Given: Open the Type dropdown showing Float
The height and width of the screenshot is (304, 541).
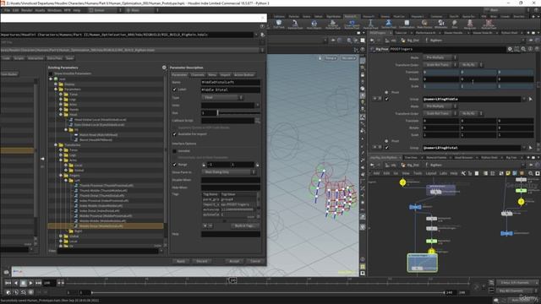Looking at the screenshot, I should click(x=222, y=98).
